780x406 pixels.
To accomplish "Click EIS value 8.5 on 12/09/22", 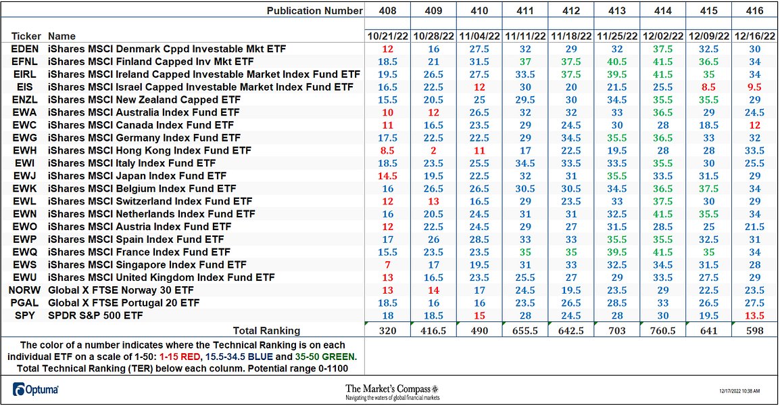I will coord(709,87).
